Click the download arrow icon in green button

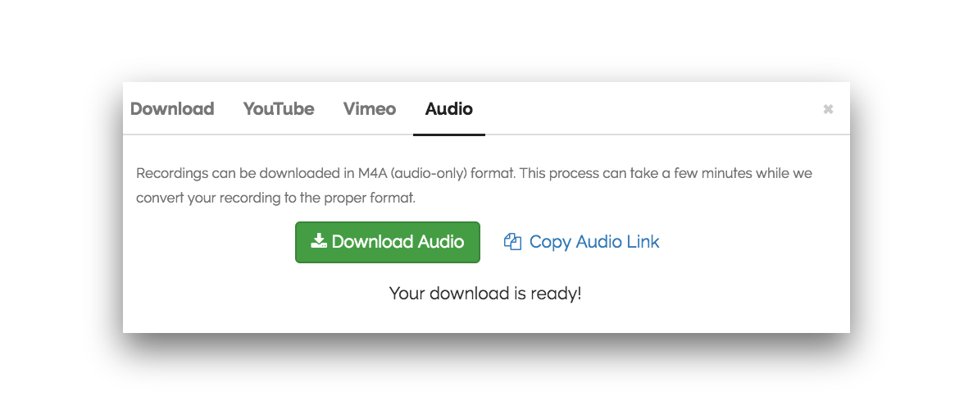click(319, 242)
